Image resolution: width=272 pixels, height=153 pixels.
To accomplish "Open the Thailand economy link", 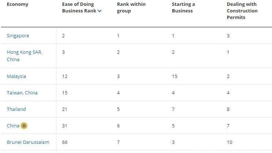I will tap(16, 109).
